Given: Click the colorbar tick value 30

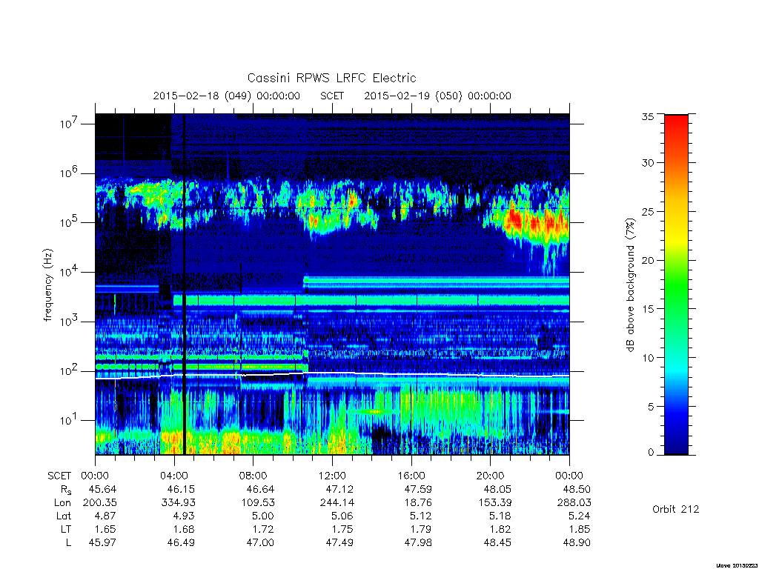Looking at the screenshot, I should (647, 162).
